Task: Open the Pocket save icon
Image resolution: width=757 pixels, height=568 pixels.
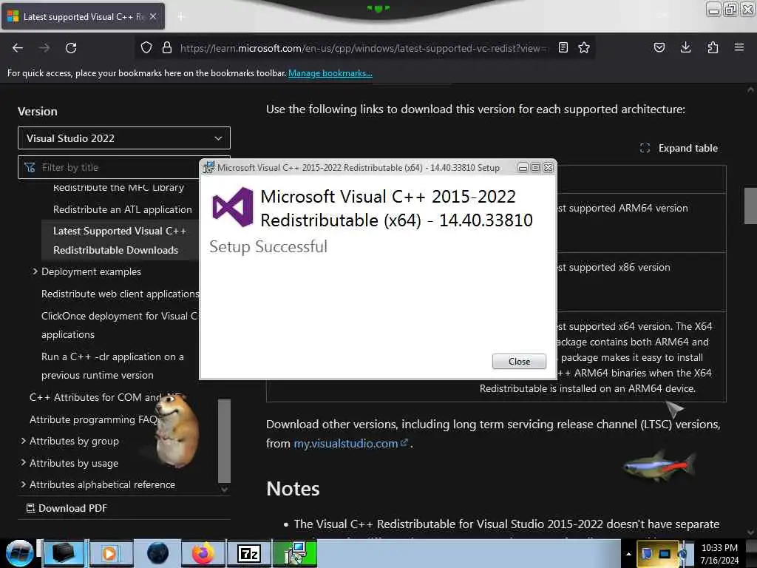Action: click(x=659, y=48)
